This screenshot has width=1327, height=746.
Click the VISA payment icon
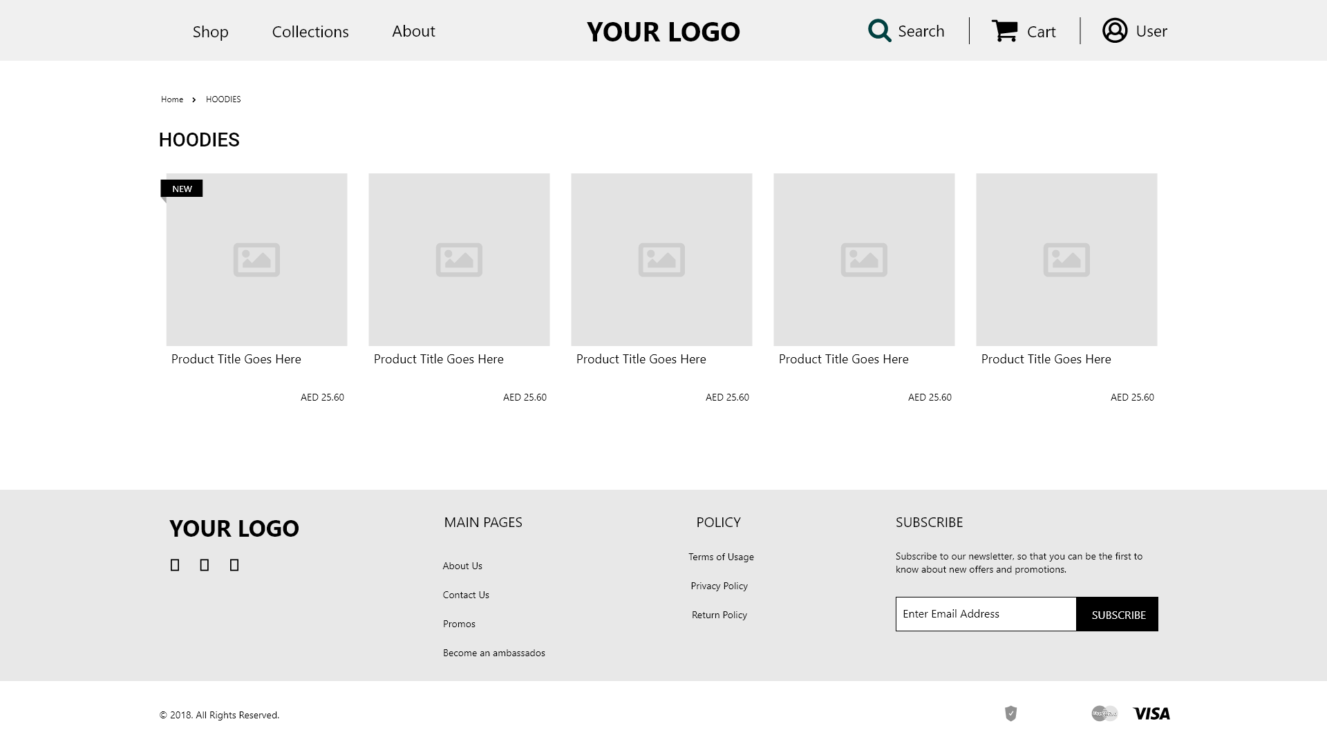(x=1151, y=714)
